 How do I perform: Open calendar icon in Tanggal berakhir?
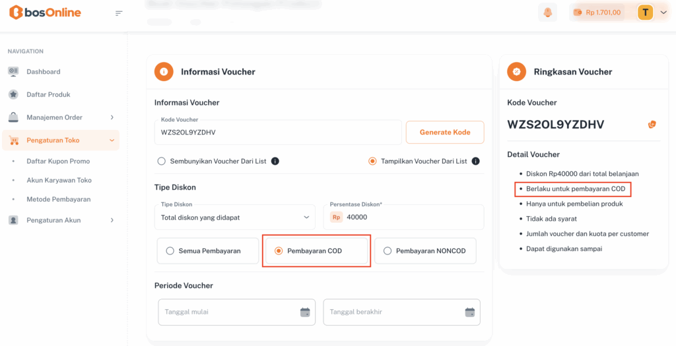469,312
